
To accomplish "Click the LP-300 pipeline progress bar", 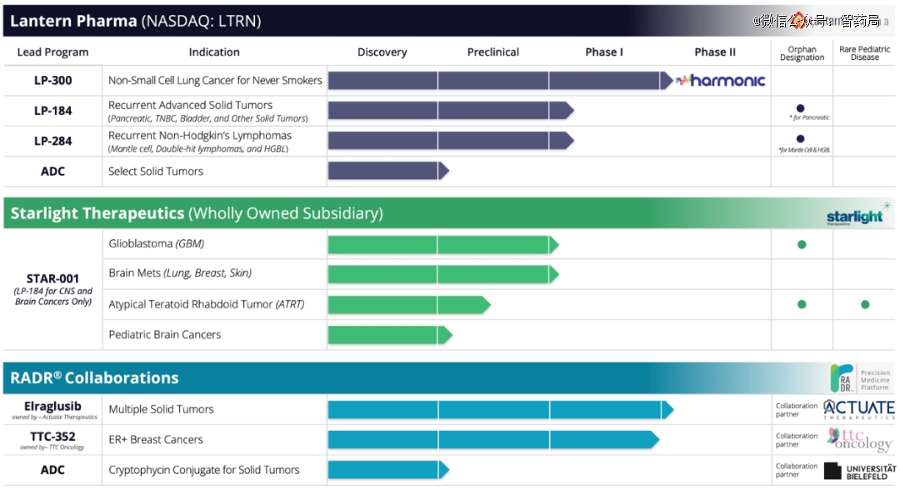I will click(500, 80).
